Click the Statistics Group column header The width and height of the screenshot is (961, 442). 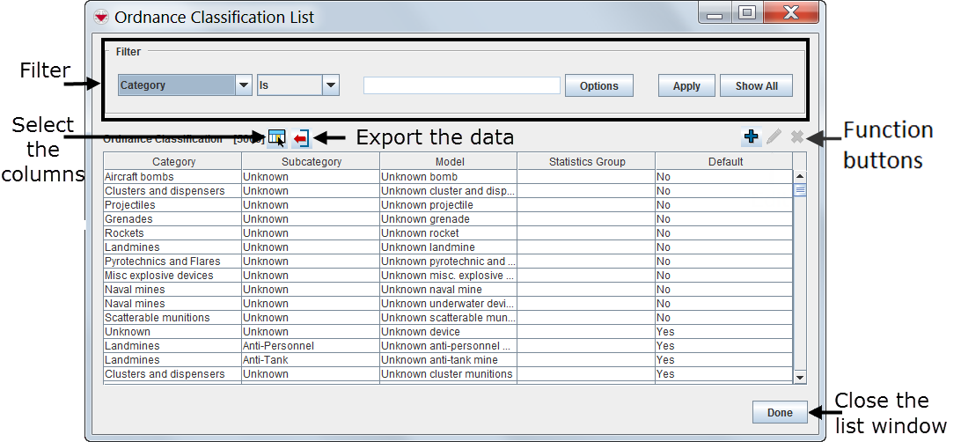point(586,162)
